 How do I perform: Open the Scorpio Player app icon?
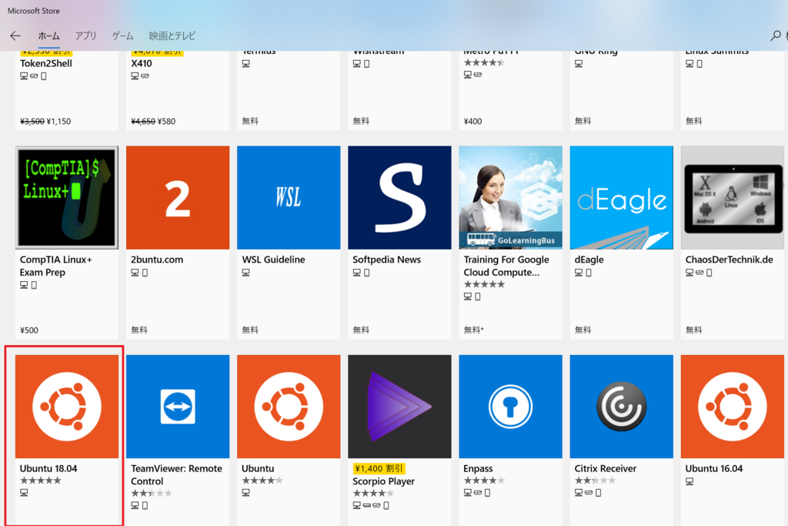tap(399, 407)
